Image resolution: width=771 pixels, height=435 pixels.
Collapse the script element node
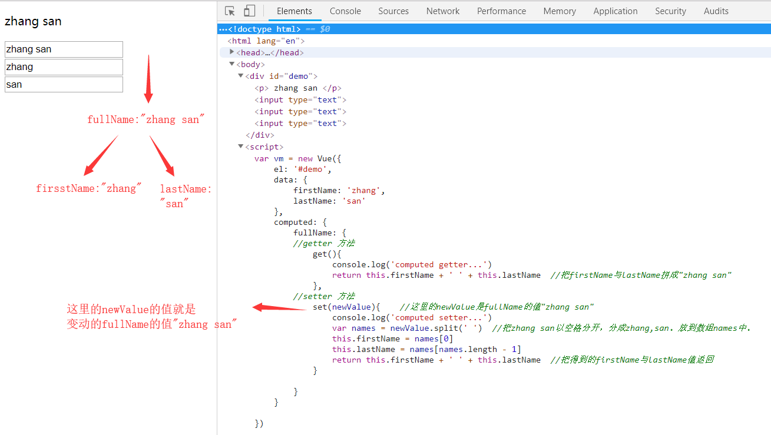pyautogui.click(x=241, y=147)
